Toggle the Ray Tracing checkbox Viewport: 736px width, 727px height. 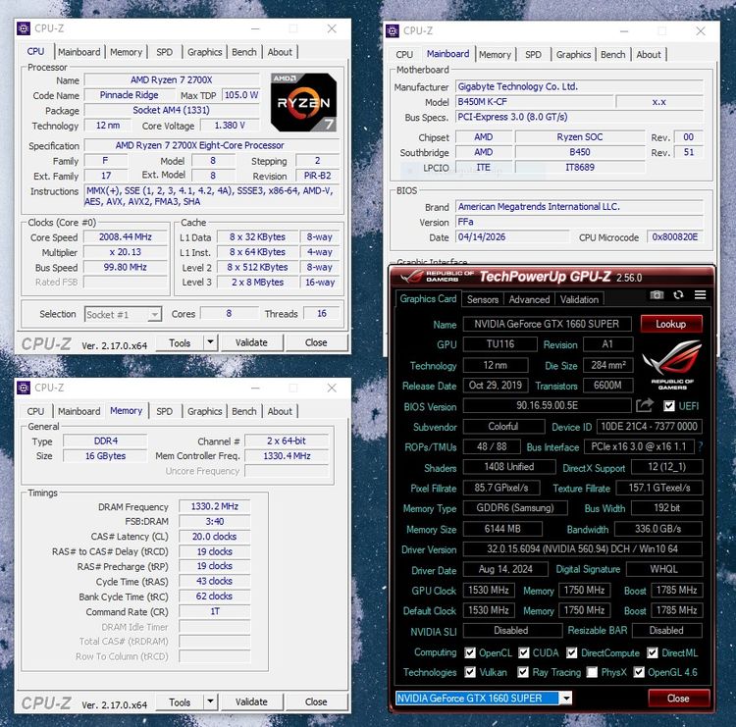(x=523, y=673)
